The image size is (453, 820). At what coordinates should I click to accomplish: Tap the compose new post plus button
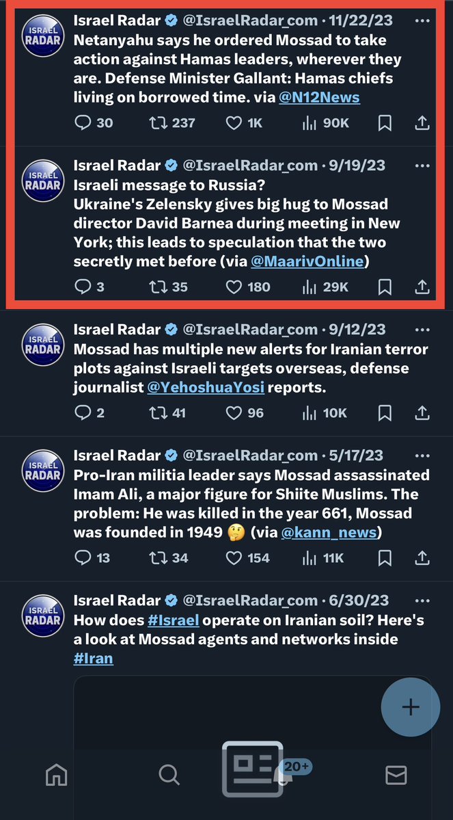[410, 707]
